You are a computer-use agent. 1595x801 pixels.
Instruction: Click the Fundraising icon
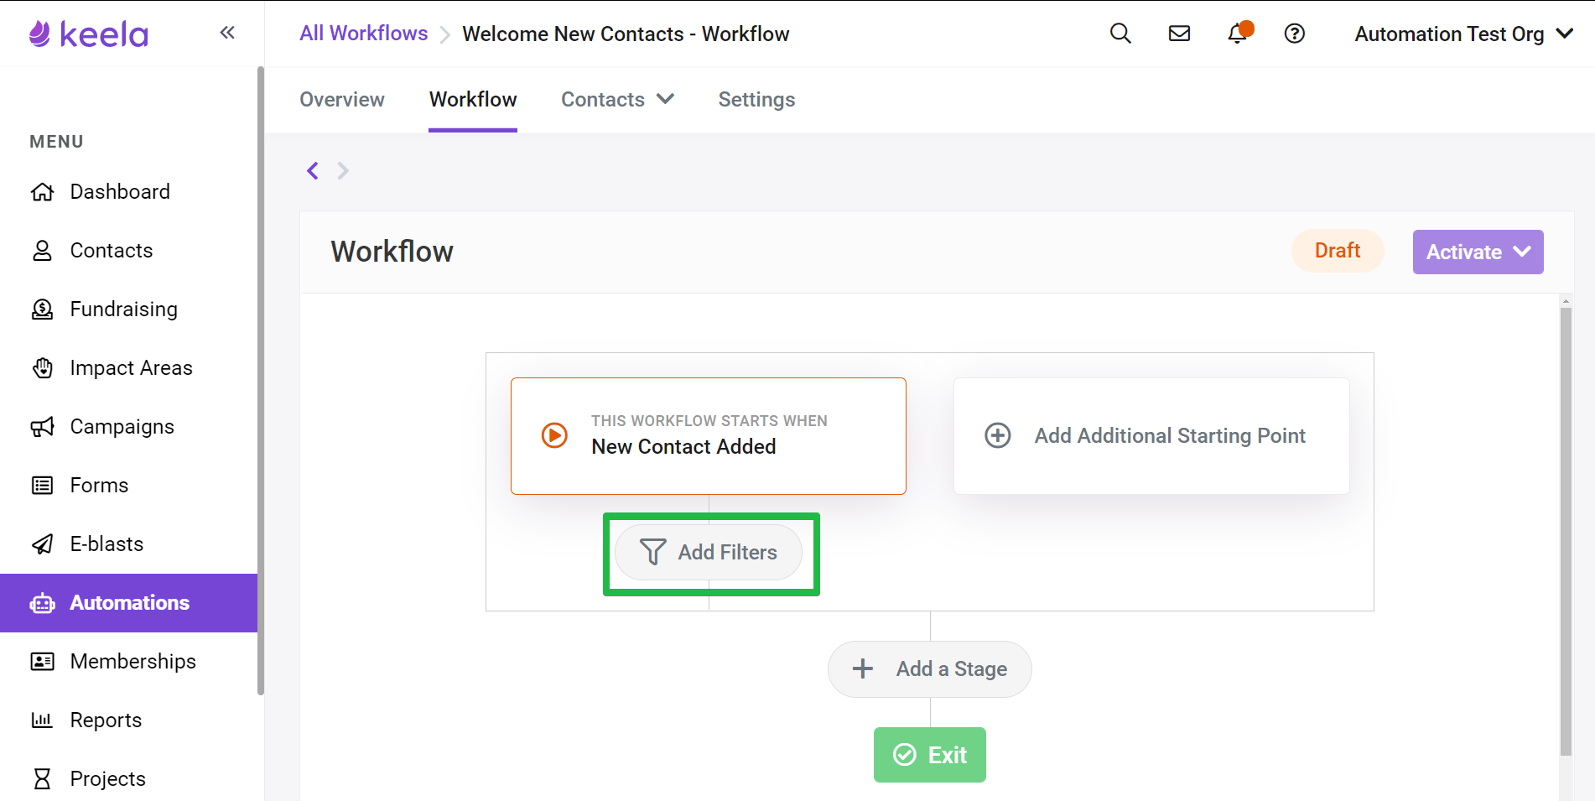click(x=43, y=309)
